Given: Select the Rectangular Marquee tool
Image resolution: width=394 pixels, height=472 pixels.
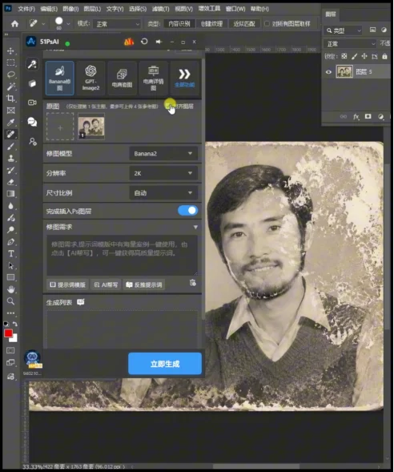Looking at the screenshot, I should pyautogui.click(x=10, y=63).
